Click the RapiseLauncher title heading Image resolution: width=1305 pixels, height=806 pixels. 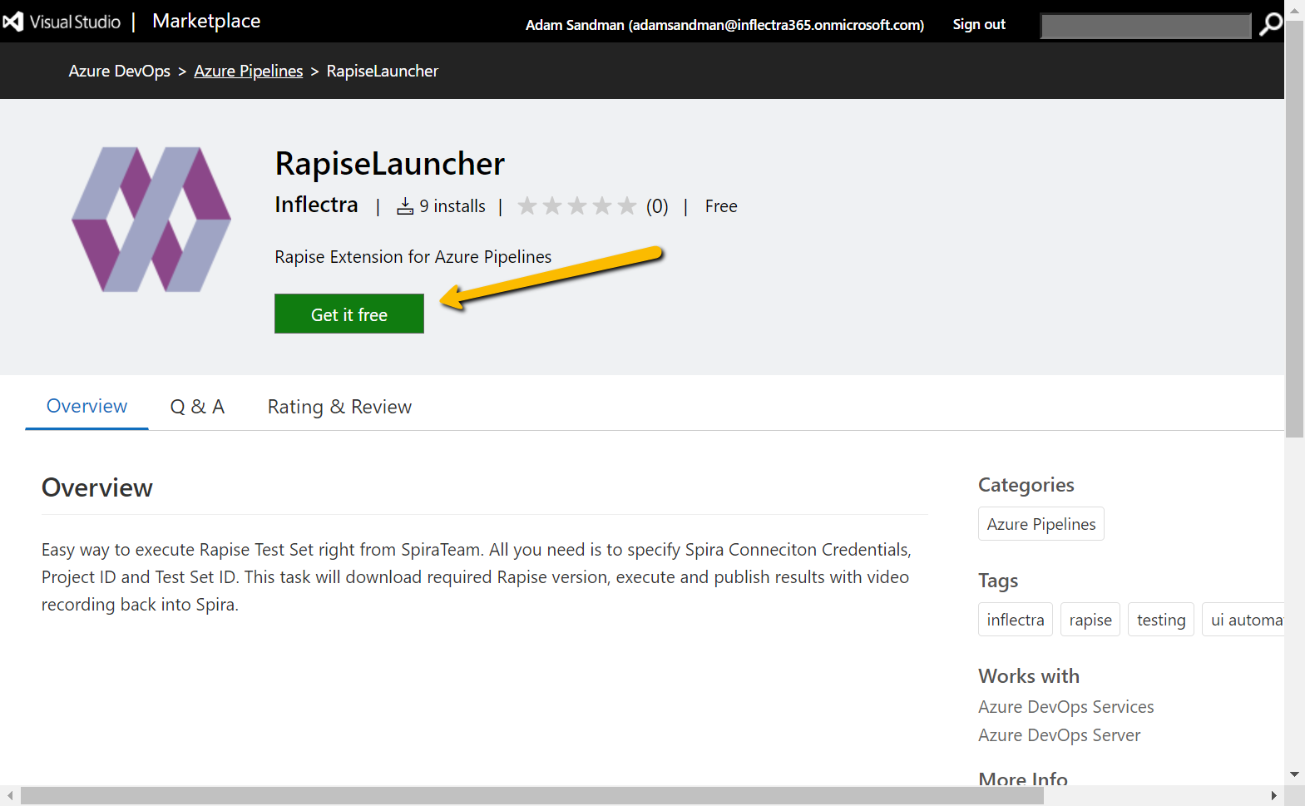click(390, 164)
